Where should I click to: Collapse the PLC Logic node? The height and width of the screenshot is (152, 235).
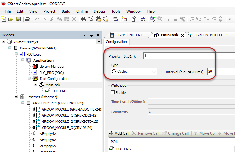[x=16, y=54]
